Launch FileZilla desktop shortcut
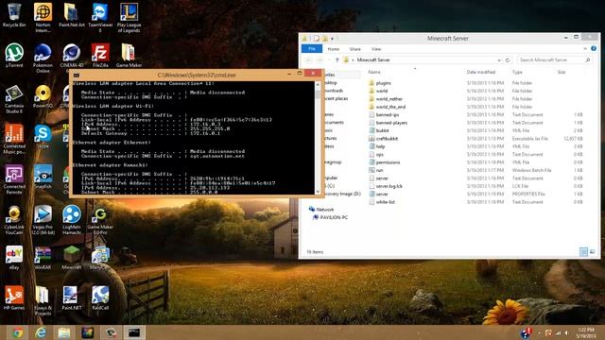This screenshot has width=605, height=340. tap(100, 56)
